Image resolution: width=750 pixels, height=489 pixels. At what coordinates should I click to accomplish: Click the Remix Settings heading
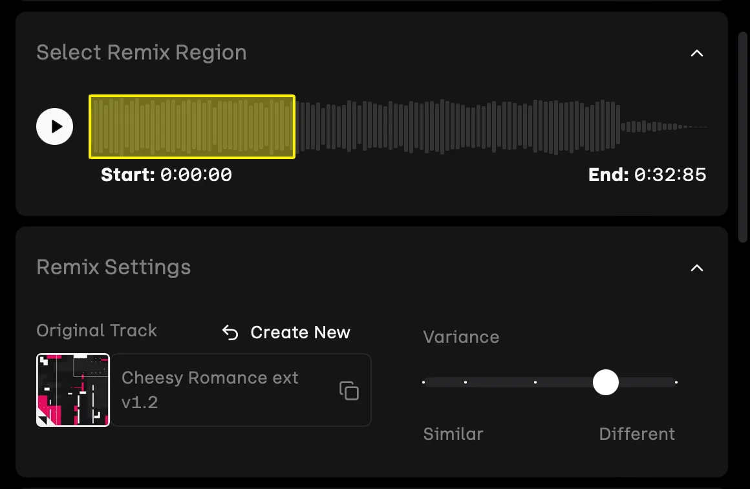pyautogui.click(x=114, y=267)
